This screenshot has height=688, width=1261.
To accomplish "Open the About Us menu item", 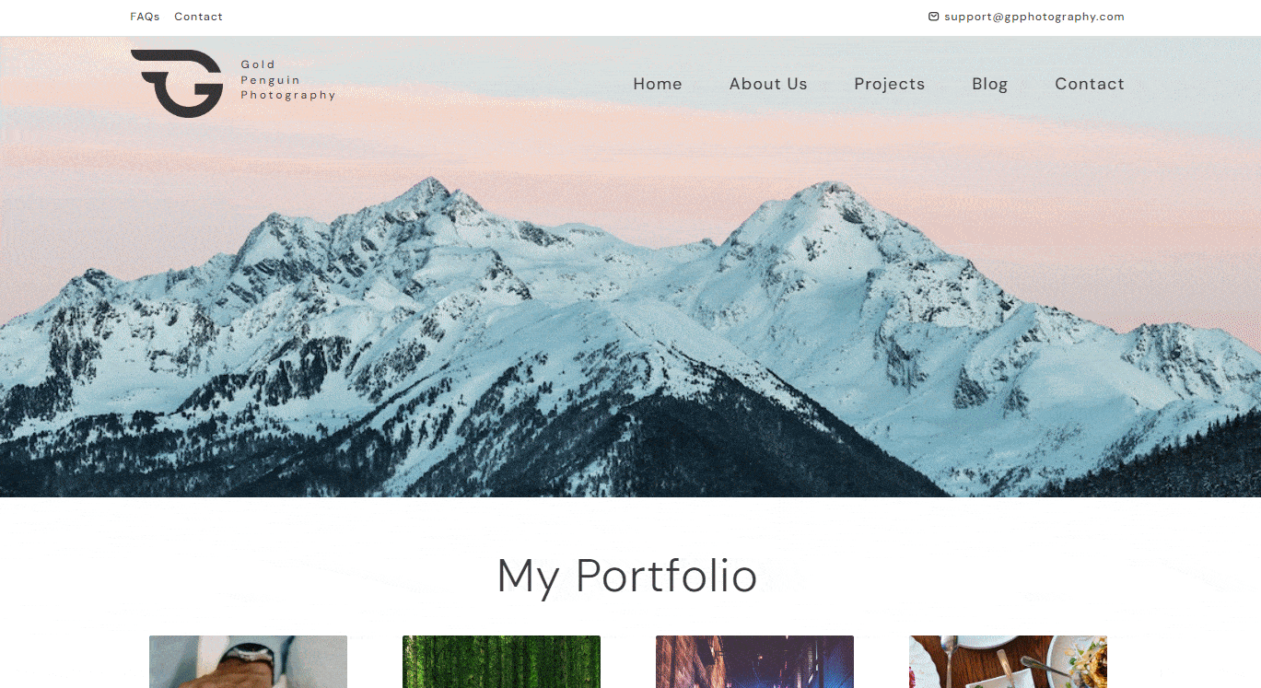I will click(768, 84).
